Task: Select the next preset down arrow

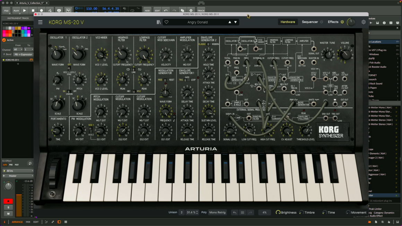Action: point(236,22)
